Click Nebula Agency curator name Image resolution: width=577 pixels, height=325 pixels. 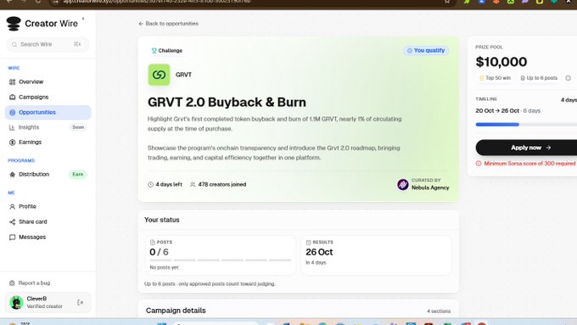(x=430, y=188)
